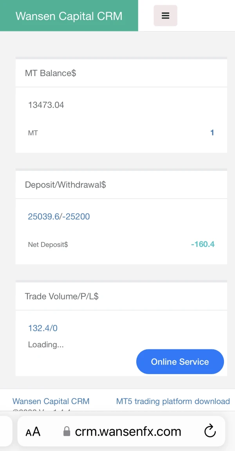Click the -160.4 net deposit value
This screenshot has height=451, width=235.
point(202,245)
